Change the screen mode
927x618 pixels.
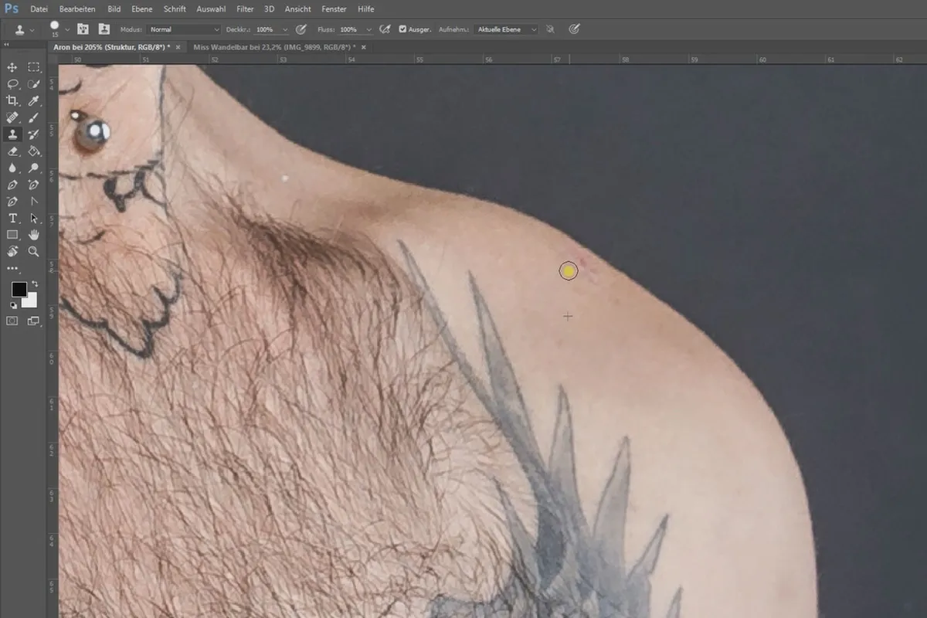tap(34, 321)
